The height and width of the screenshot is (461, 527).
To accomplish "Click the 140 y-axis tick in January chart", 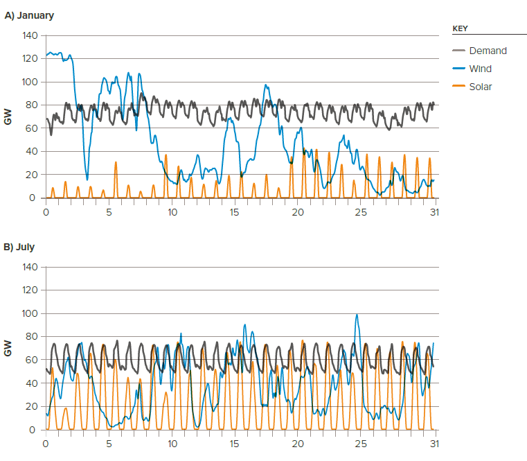I will point(28,35).
